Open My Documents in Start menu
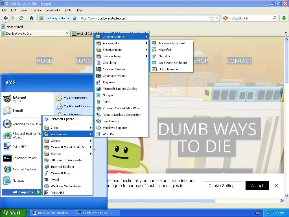This screenshot has height=217, width=289. [74, 97]
